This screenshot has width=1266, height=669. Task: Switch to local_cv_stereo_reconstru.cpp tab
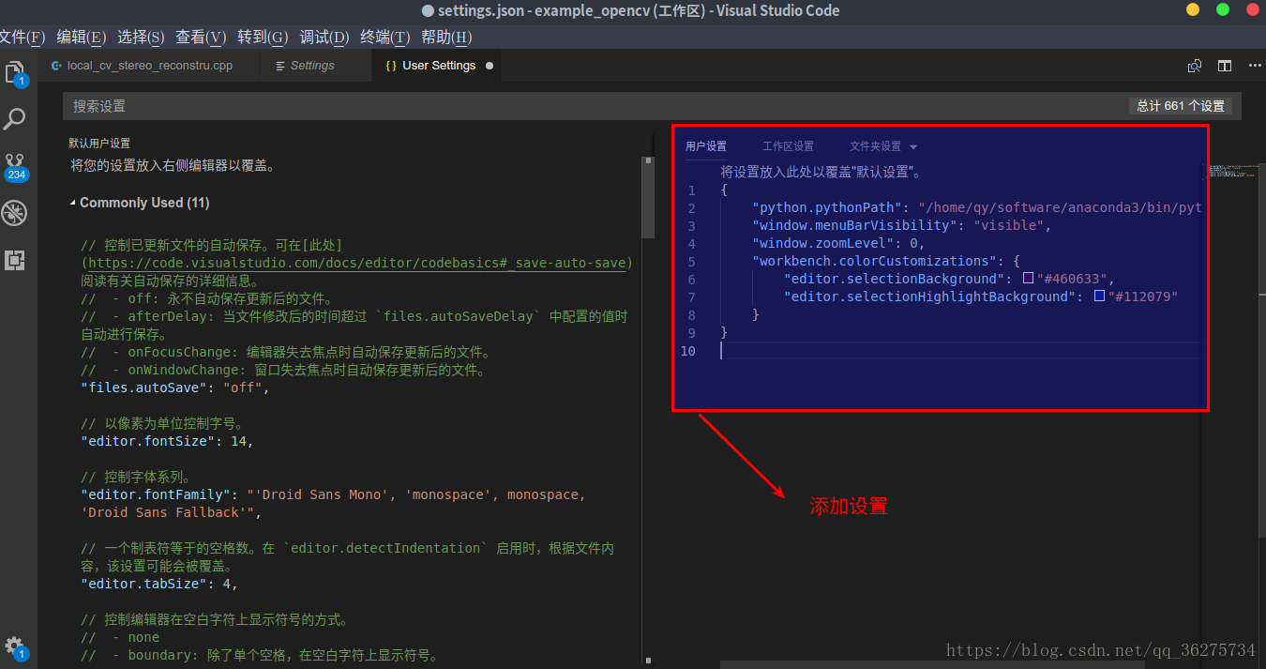(x=150, y=66)
